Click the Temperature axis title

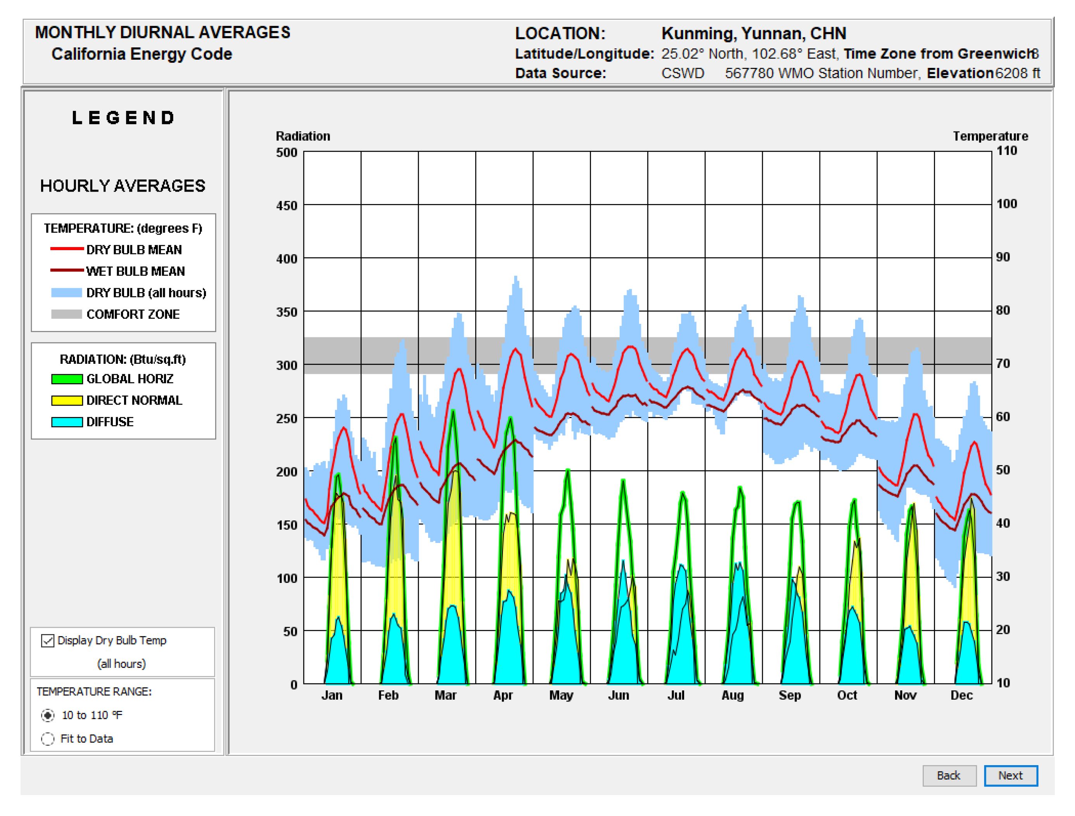point(990,136)
